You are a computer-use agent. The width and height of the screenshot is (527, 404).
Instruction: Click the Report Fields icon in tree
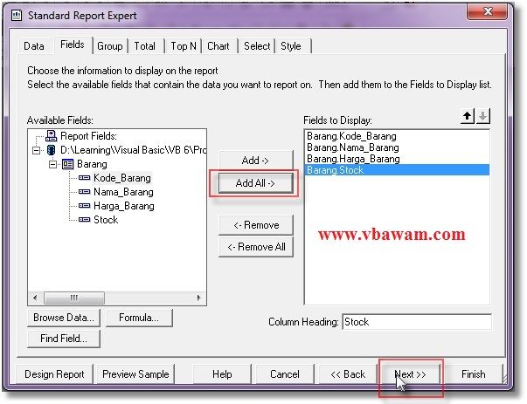51,136
